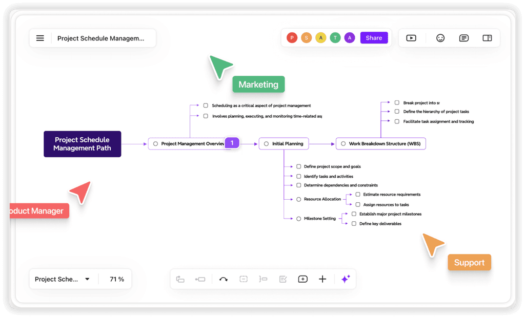Click the Marketing collaborator label

tap(258, 84)
